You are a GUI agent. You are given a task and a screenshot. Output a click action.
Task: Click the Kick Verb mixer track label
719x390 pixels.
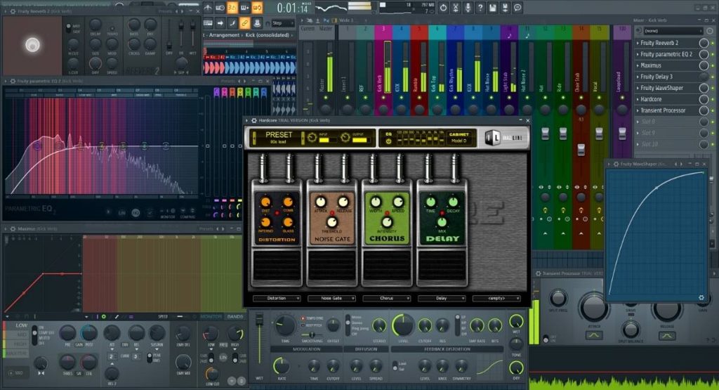pos(380,83)
